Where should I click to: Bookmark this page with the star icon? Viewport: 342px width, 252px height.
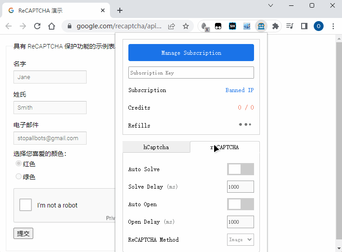pos(186,26)
